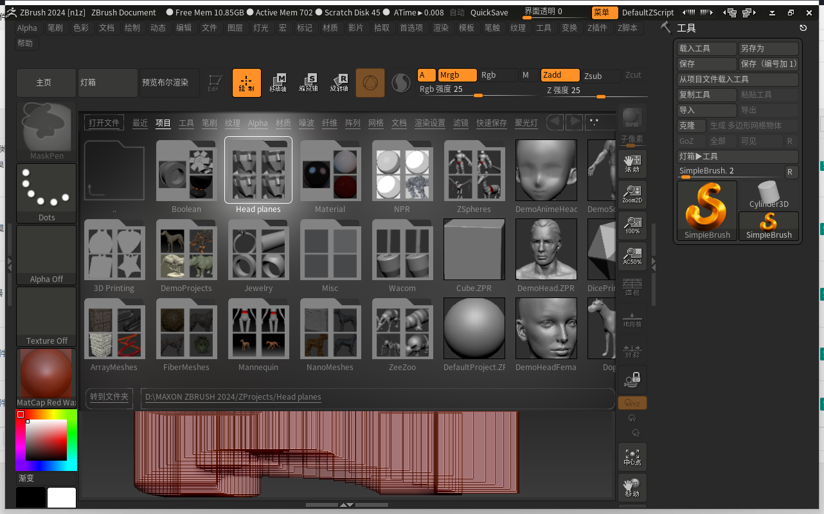Click the Zoom2D icon
This screenshot has height=514, width=824.
point(632,193)
